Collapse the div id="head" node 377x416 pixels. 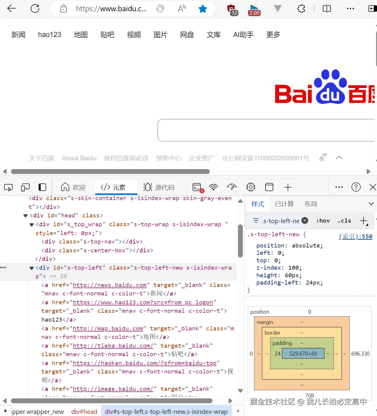(25, 216)
